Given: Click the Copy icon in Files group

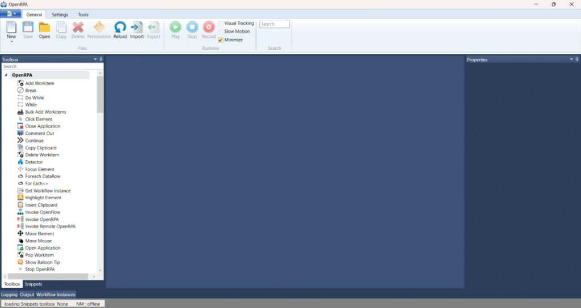Looking at the screenshot, I should click(x=61, y=27).
